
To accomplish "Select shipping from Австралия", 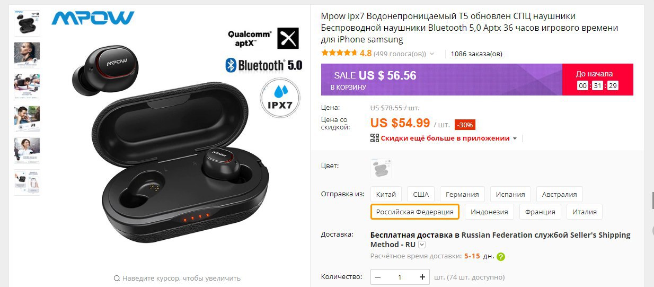I will click(560, 194).
